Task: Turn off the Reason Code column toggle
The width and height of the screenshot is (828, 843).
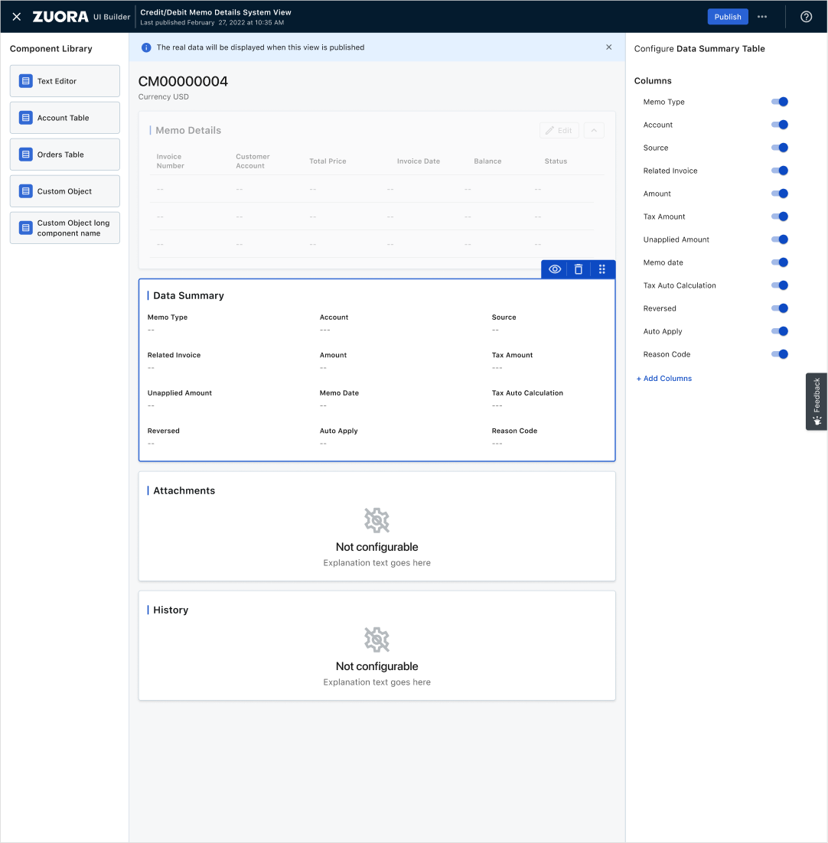Action: click(x=780, y=354)
